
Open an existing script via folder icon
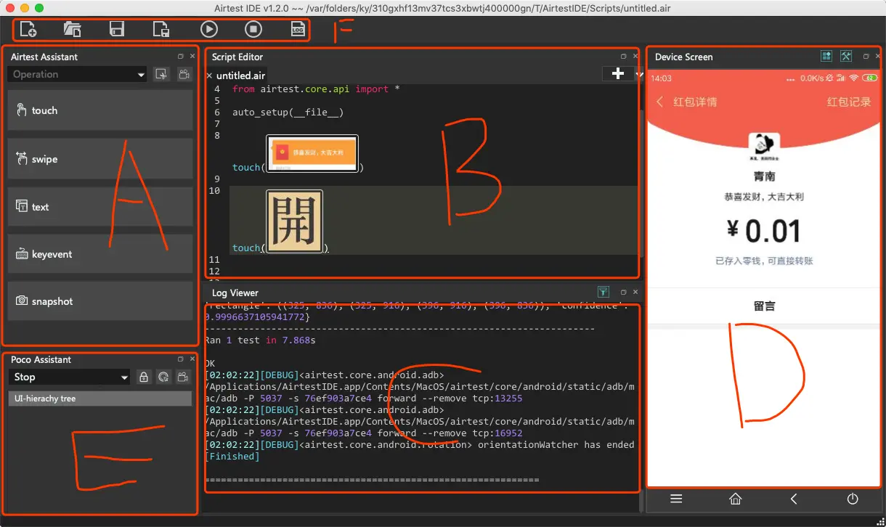point(72,29)
